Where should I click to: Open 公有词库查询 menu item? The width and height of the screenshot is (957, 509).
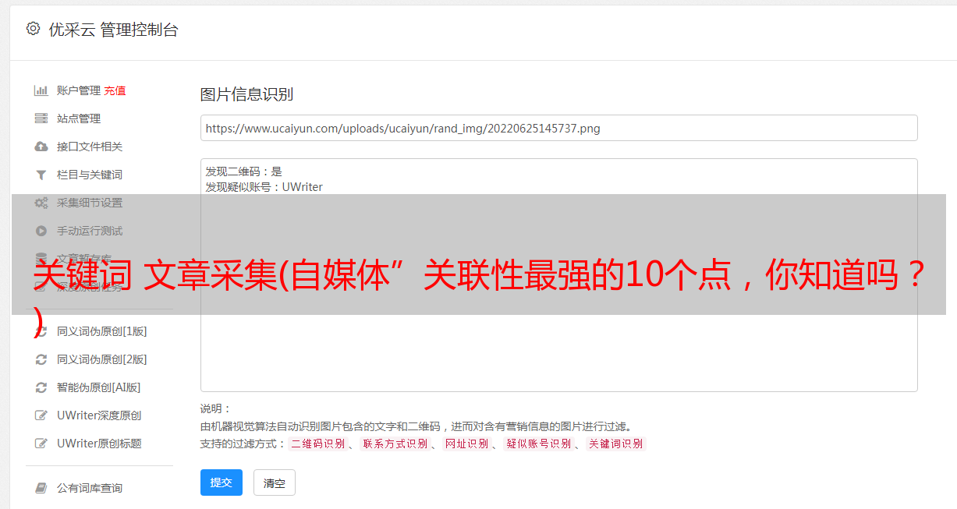(90, 488)
